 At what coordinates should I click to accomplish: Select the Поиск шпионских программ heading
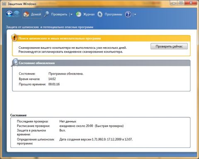pyautogui.click(x=60, y=39)
